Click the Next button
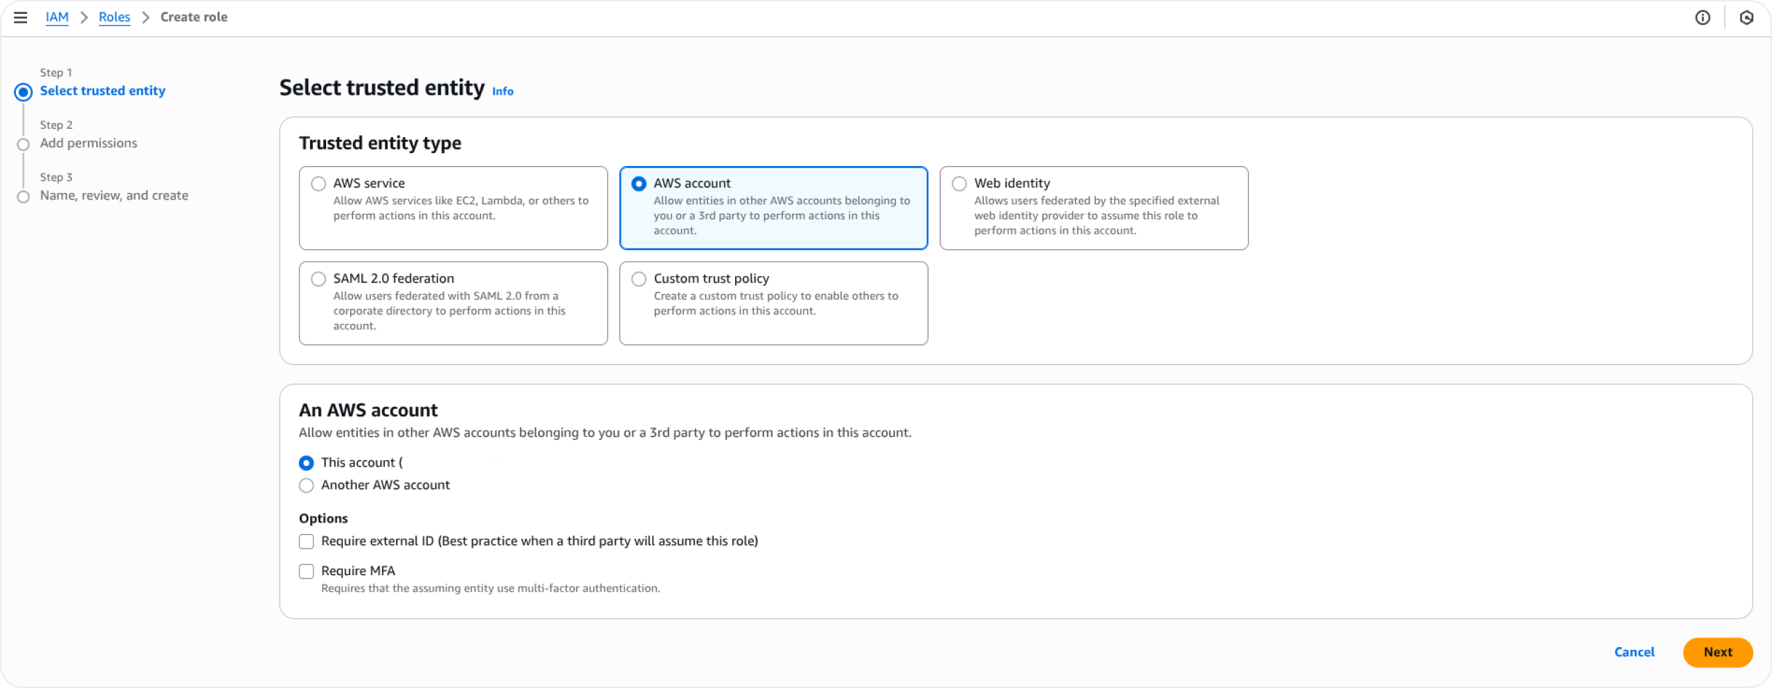 (1717, 651)
